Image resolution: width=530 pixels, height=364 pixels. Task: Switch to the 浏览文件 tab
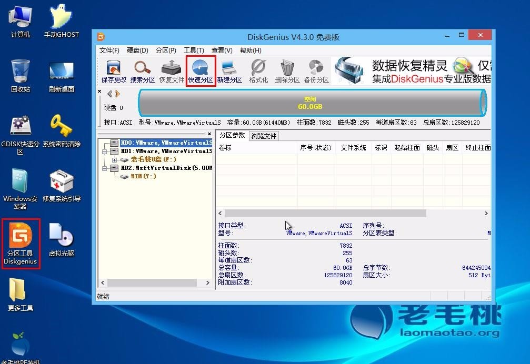pyautogui.click(x=264, y=136)
